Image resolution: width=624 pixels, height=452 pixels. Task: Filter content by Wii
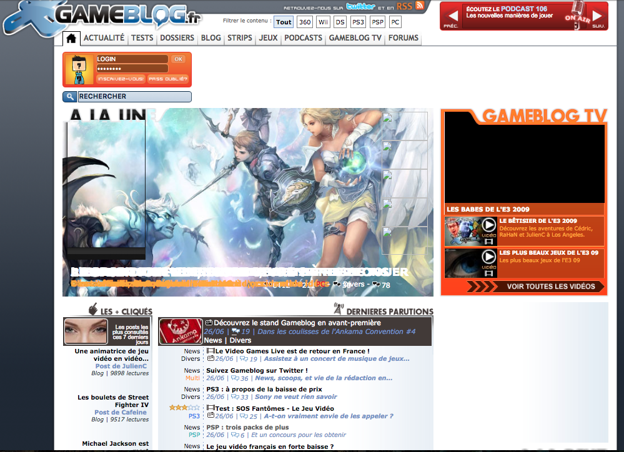(323, 22)
